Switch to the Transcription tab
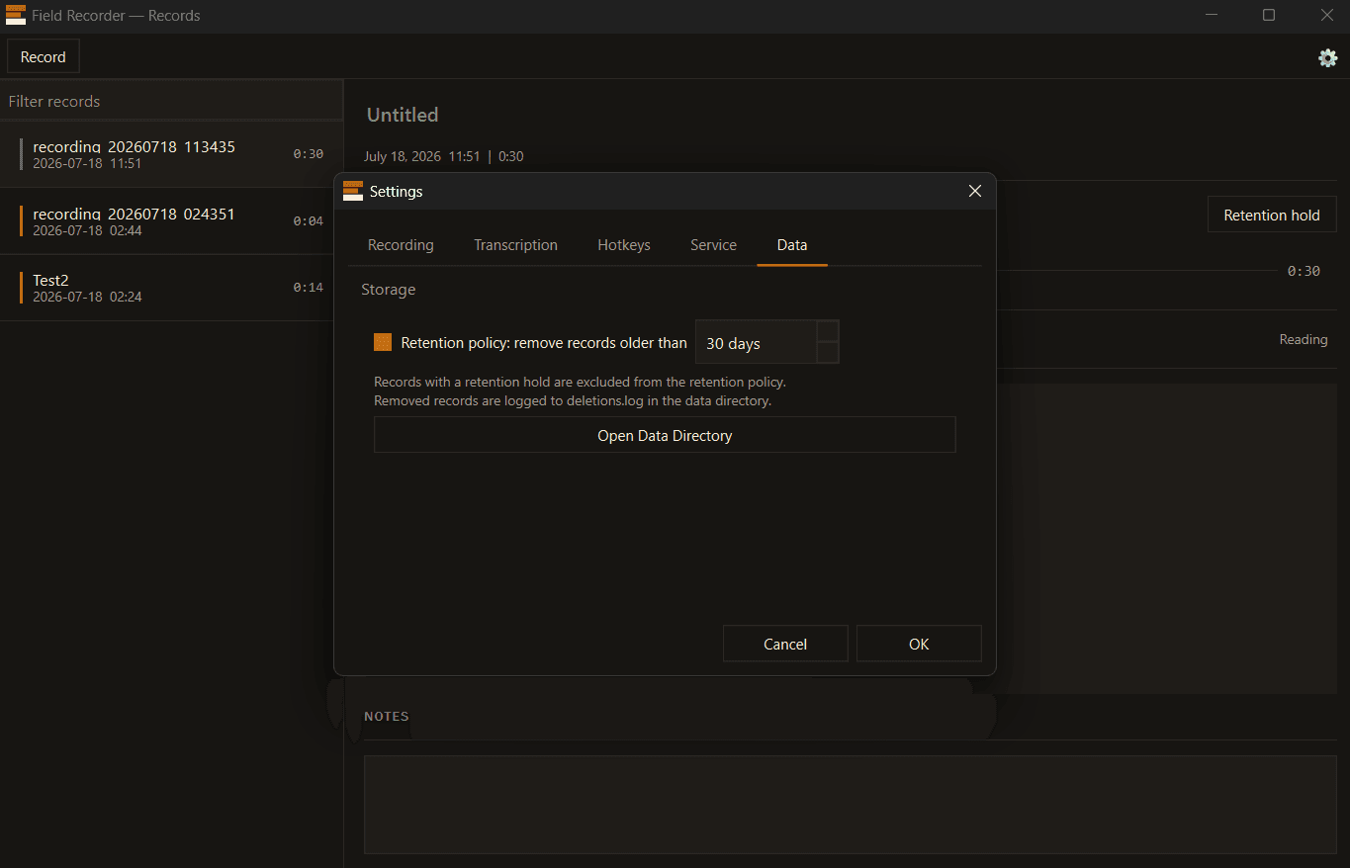This screenshot has width=1350, height=868. point(515,245)
